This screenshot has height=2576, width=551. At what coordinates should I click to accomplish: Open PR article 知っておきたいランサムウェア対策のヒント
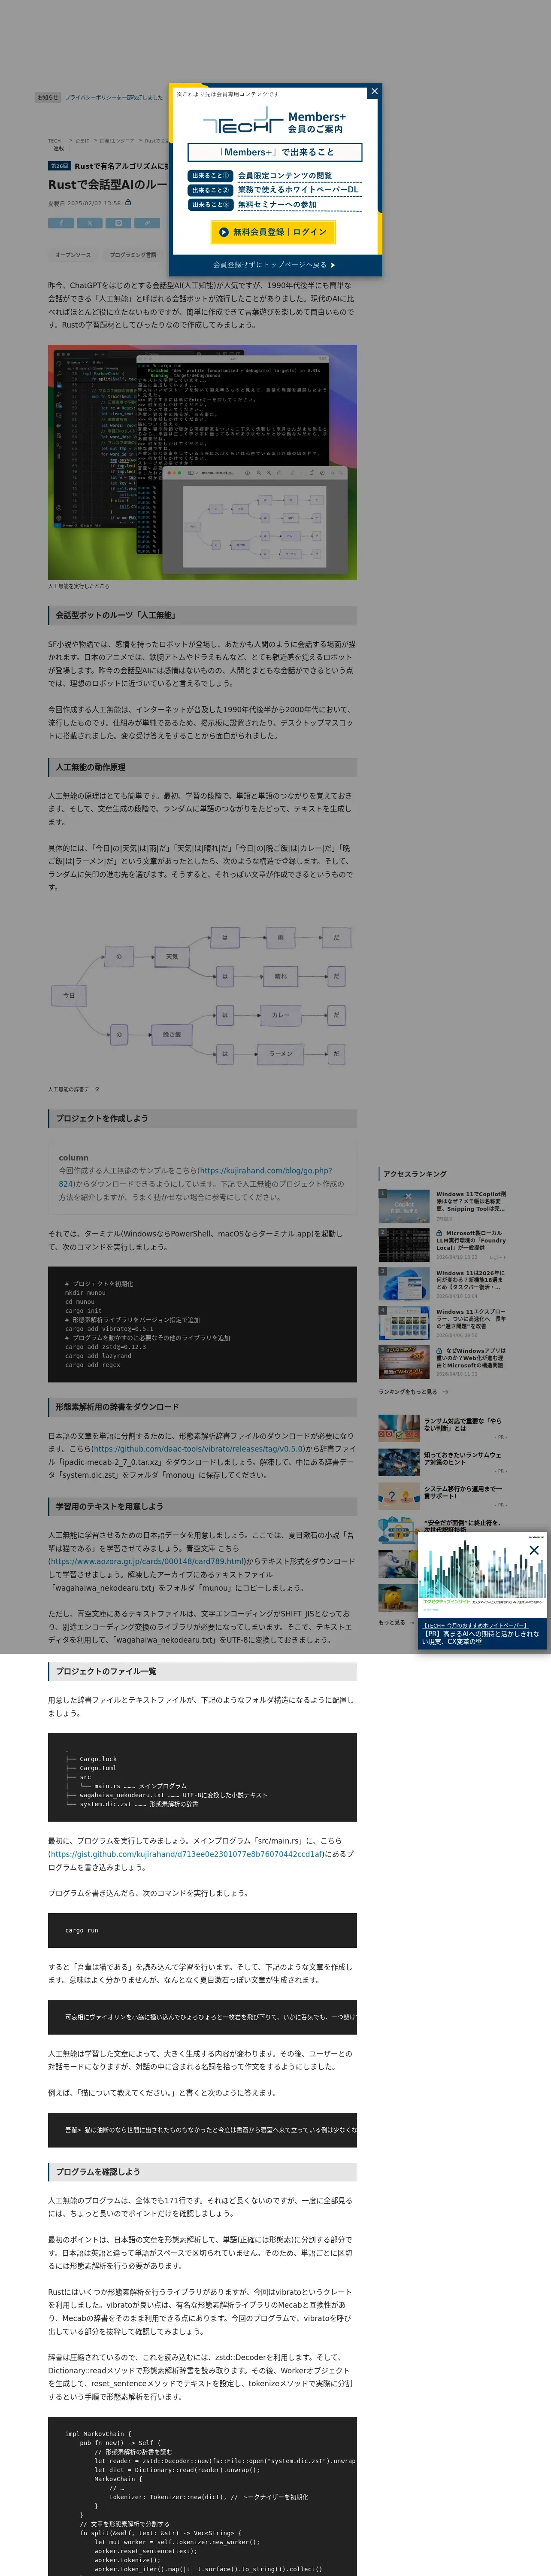click(x=464, y=1458)
